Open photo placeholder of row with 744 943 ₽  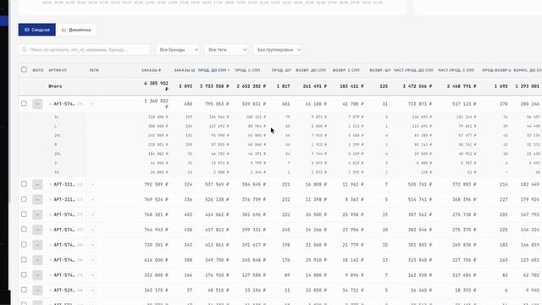(x=37, y=230)
